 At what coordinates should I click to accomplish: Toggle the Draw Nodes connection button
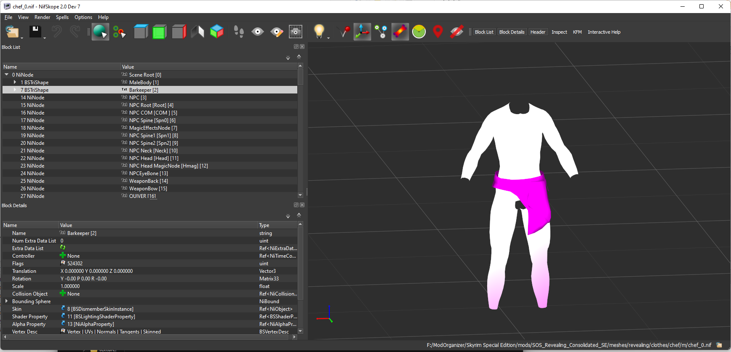[x=381, y=32]
